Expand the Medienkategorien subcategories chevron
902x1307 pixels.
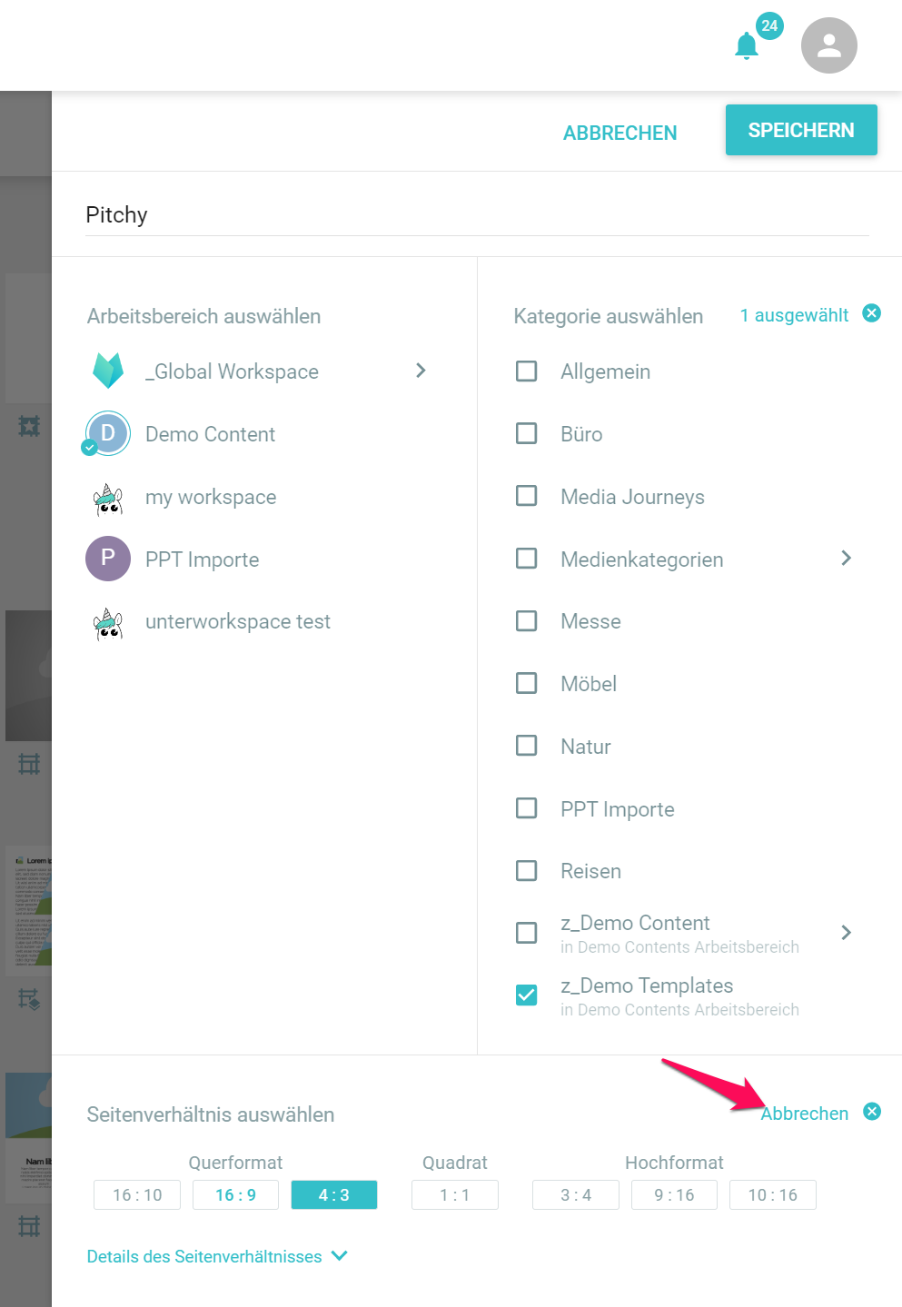coord(846,558)
